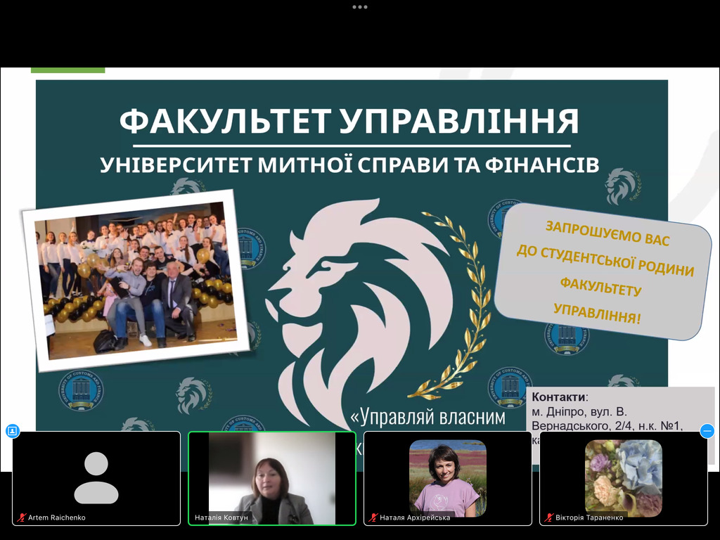Click Вікторія Тараненко's muted microphone icon
The image size is (720, 540).
[x=548, y=517]
